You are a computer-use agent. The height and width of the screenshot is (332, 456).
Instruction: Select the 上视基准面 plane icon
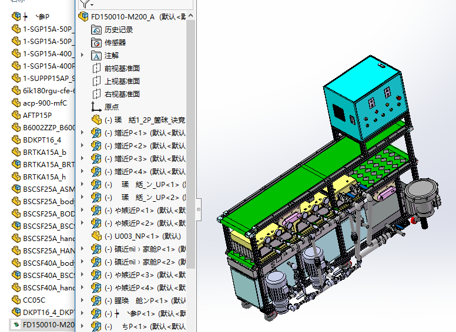click(96, 82)
